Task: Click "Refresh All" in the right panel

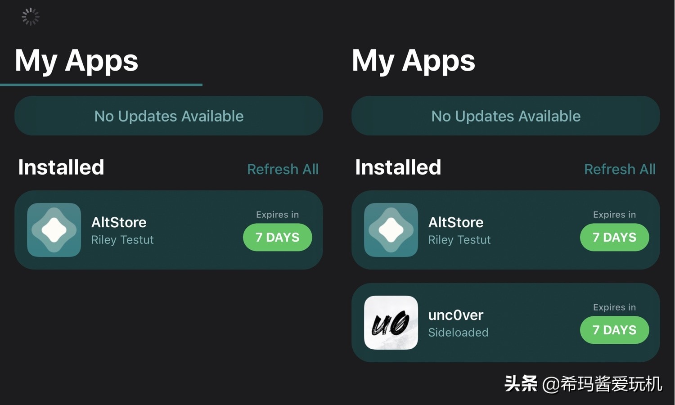Action: tap(620, 169)
